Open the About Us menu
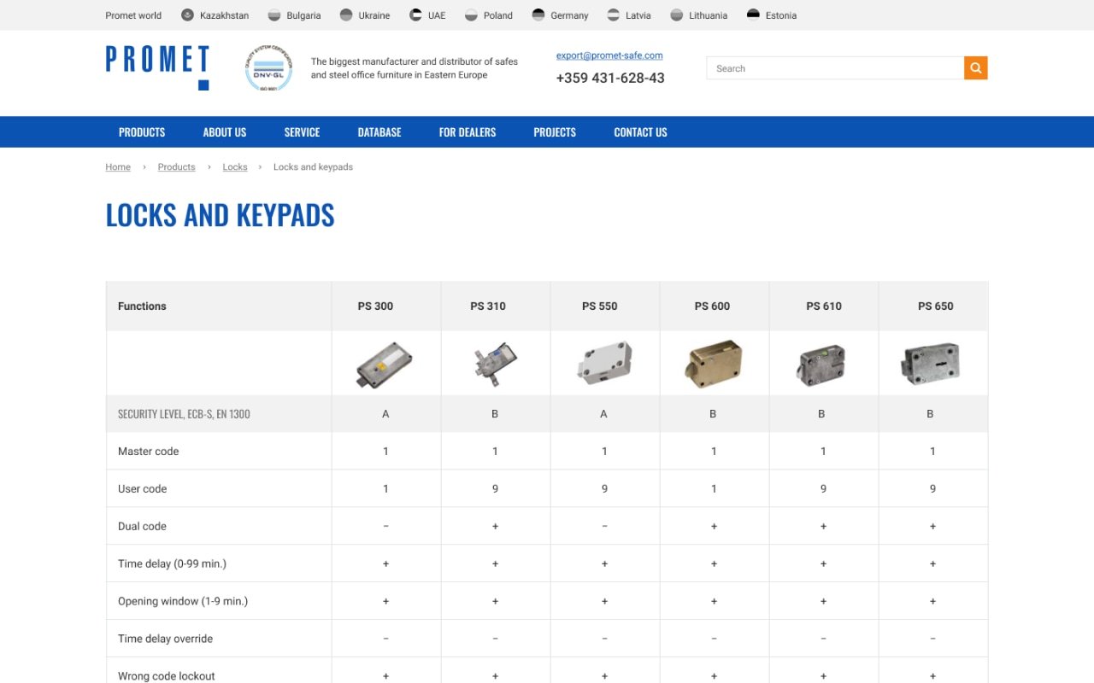This screenshot has width=1094, height=683. coord(225,132)
